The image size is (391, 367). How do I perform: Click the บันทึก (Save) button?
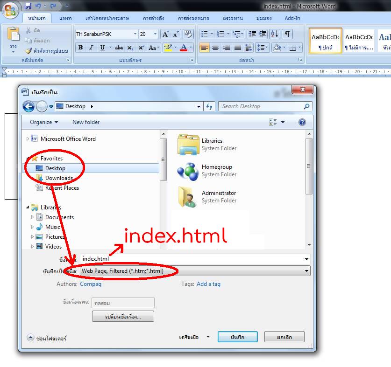(x=237, y=337)
